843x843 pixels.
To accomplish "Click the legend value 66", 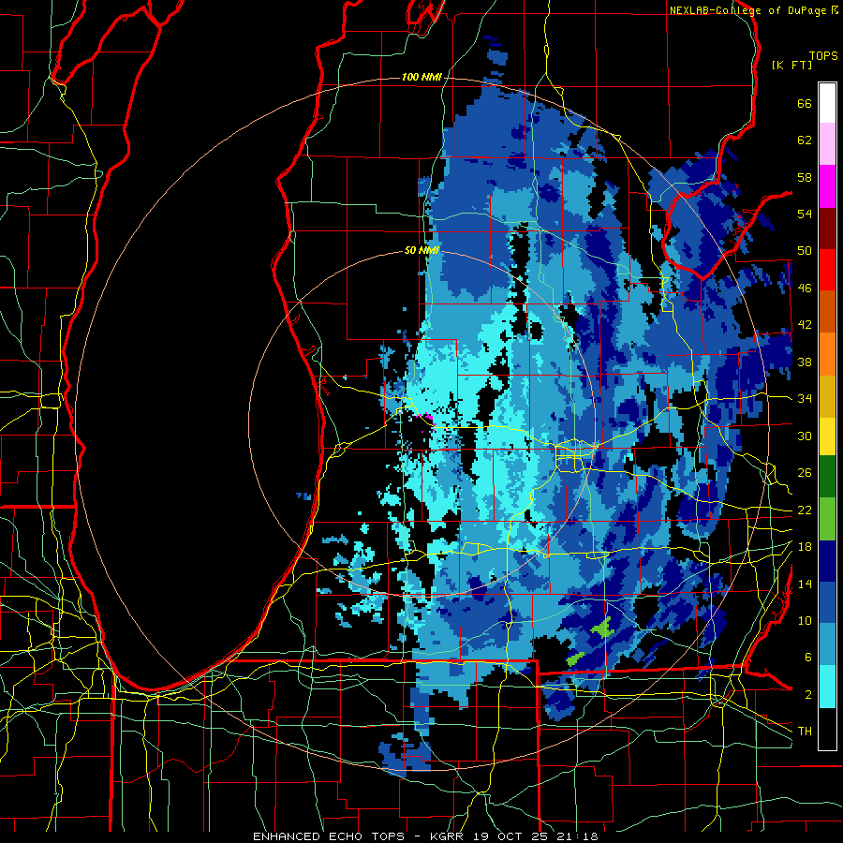I will [x=805, y=104].
